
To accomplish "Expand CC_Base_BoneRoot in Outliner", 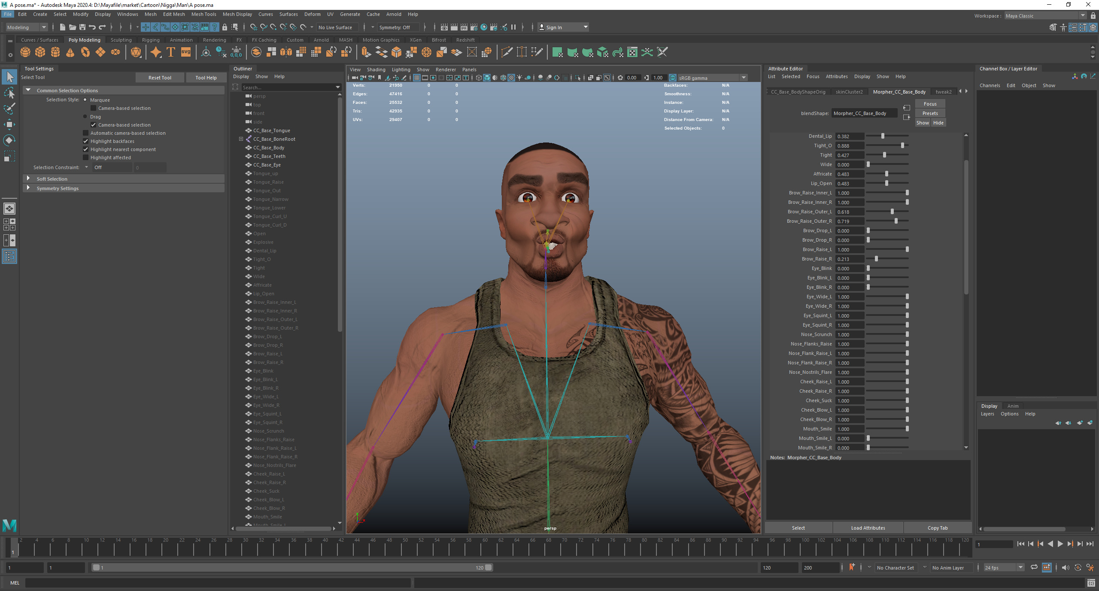I will (x=241, y=139).
